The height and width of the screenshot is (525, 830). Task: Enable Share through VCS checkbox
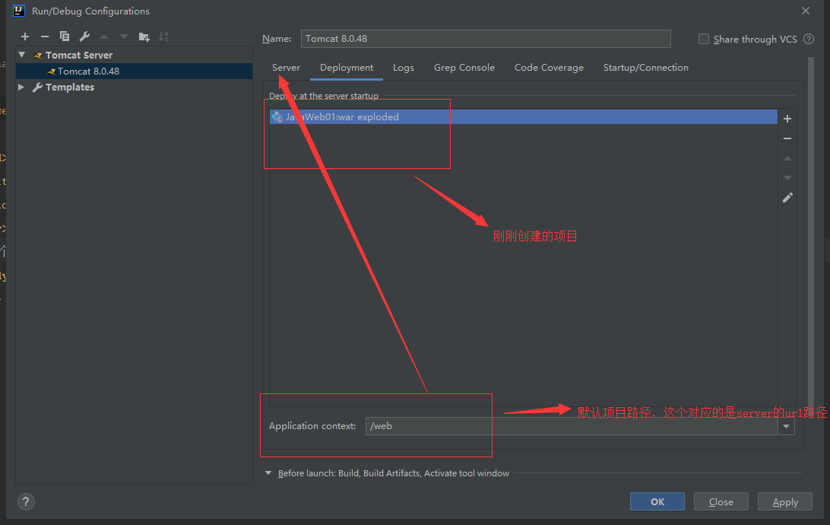pyautogui.click(x=704, y=39)
